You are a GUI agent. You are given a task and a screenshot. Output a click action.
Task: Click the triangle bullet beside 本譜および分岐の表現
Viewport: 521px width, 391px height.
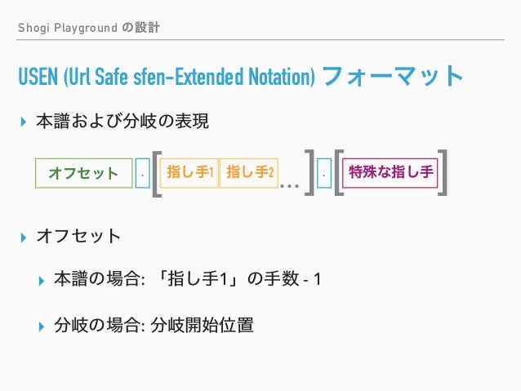coord(23,122)
